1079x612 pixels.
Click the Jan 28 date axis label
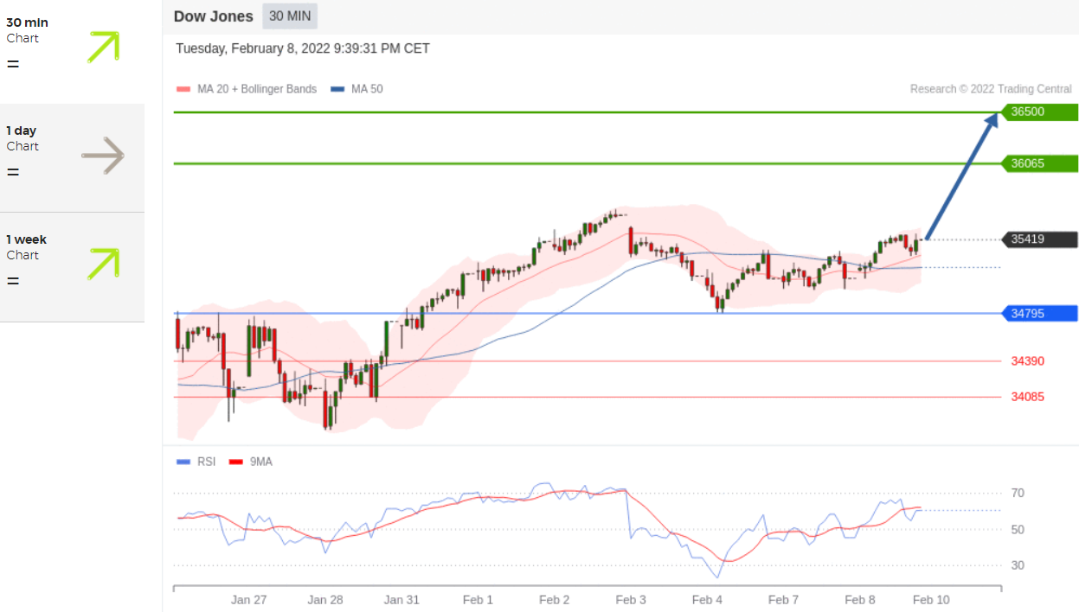[325, 600]
